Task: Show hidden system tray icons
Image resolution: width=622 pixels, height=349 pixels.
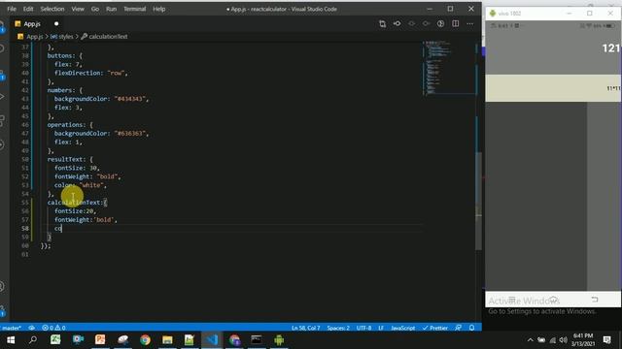Action: tap(530, 340)
